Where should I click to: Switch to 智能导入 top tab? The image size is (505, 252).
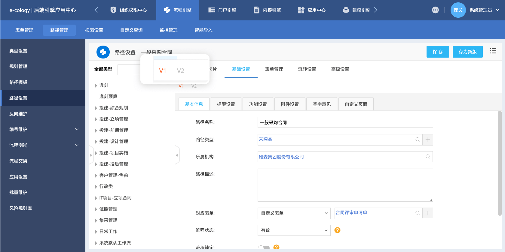[x=204, y=30]
